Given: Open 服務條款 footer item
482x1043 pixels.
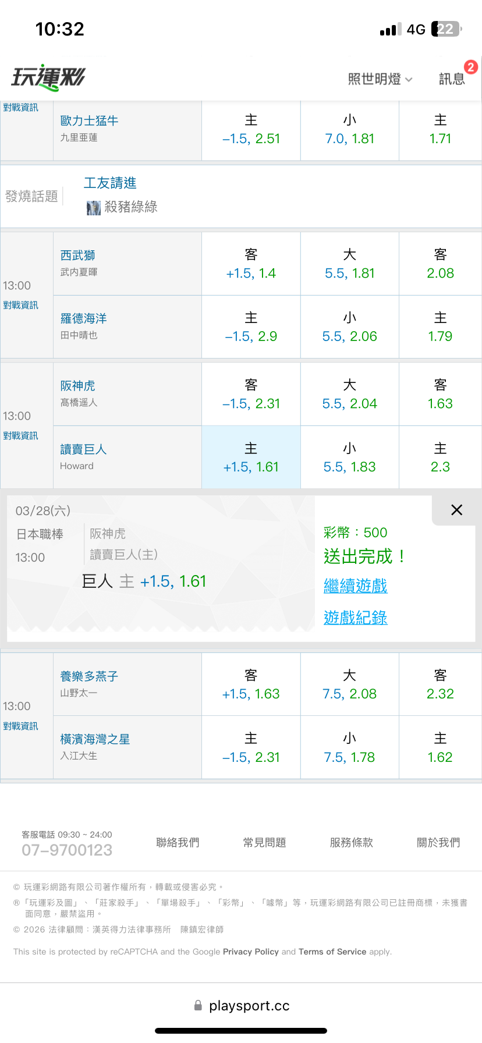Looking at the screenshot, I should pos(351,842).
